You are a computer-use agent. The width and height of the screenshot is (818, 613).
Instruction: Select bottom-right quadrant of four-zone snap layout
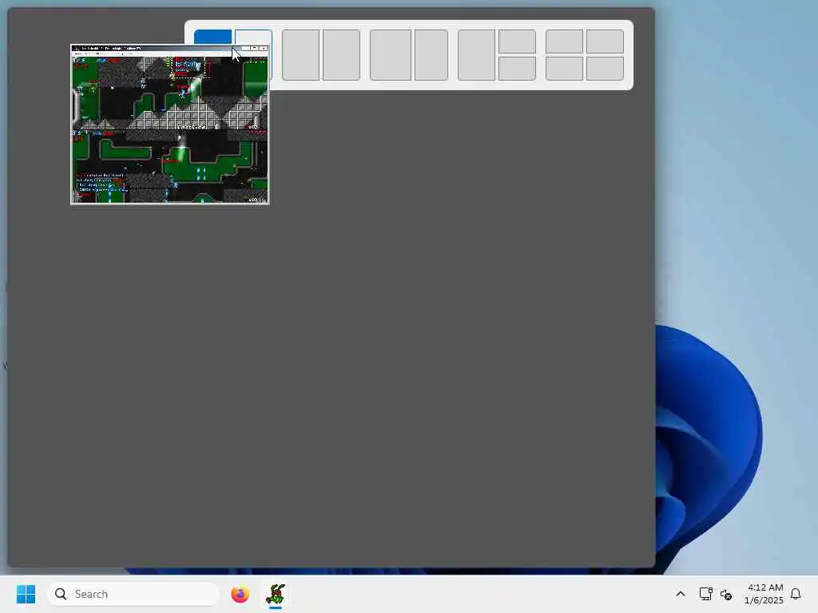pyautogui.click(x=606, y=69)
